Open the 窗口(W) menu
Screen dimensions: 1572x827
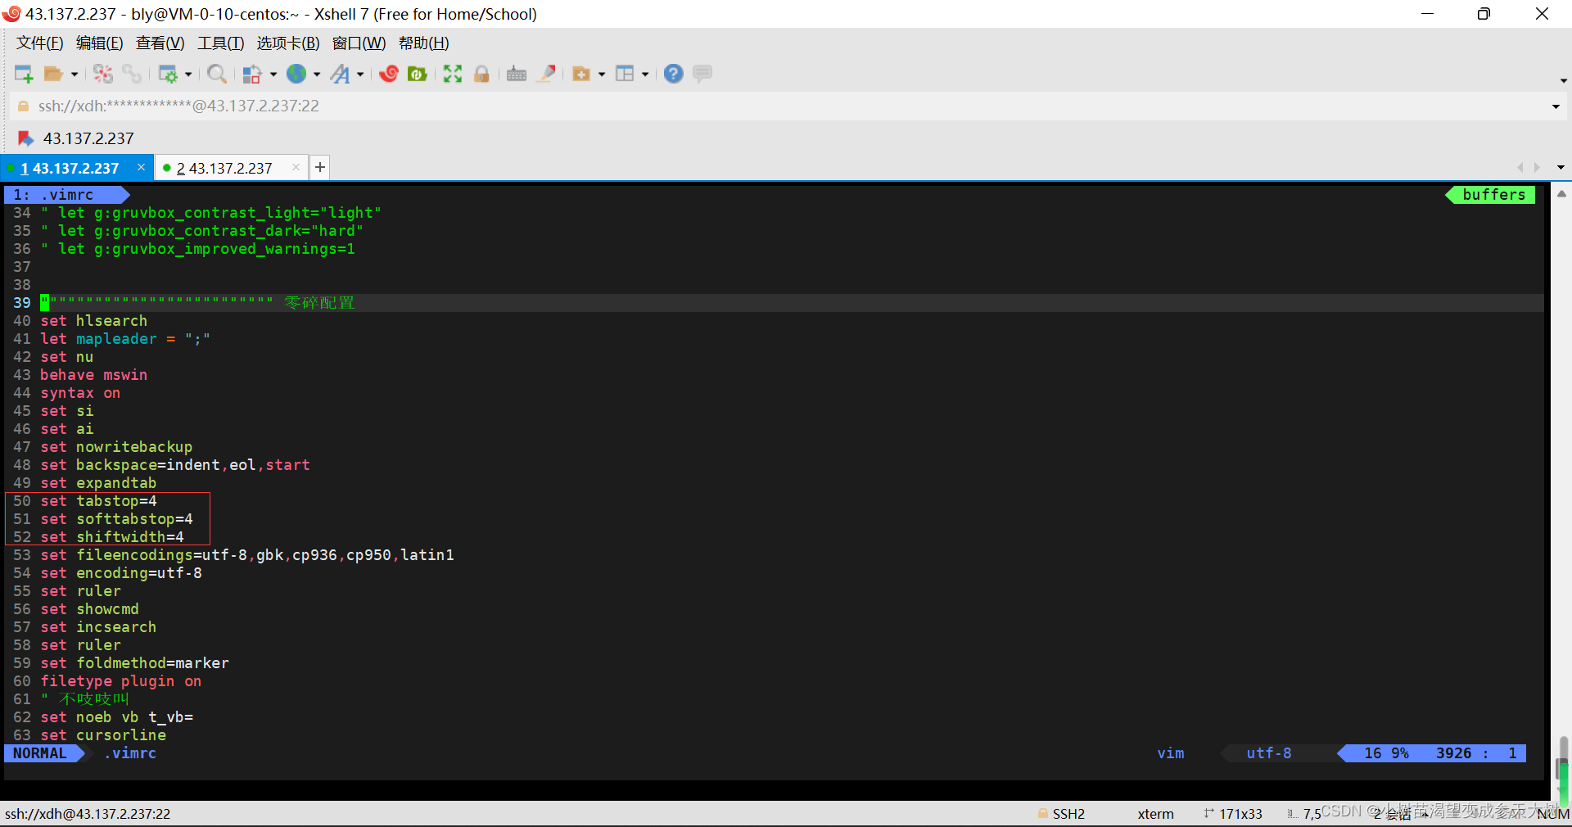[x=359, y=43]
